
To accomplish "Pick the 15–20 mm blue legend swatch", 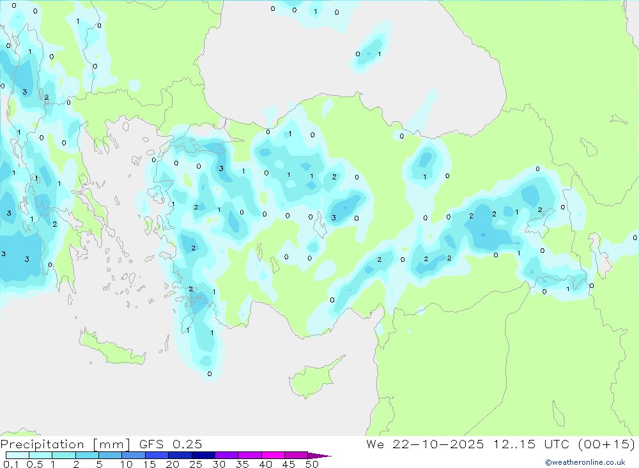I will click(157, 455).
